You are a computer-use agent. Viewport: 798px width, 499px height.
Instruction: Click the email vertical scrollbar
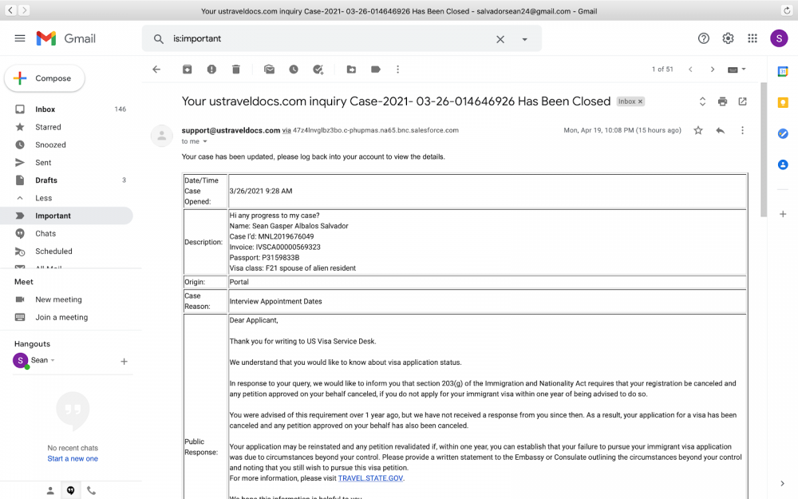tap(764, 150)
